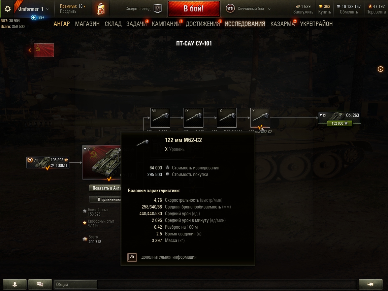Open the premium shop bag icon
The image size is (388, 291).
tap(101, 9)
